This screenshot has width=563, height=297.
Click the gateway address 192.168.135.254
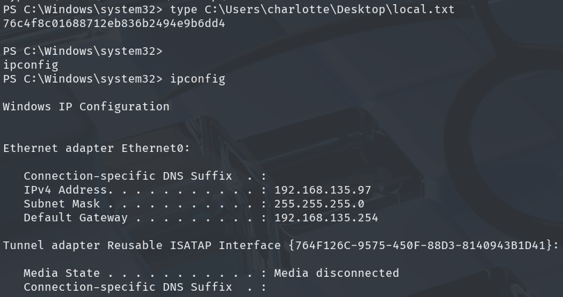326,218
